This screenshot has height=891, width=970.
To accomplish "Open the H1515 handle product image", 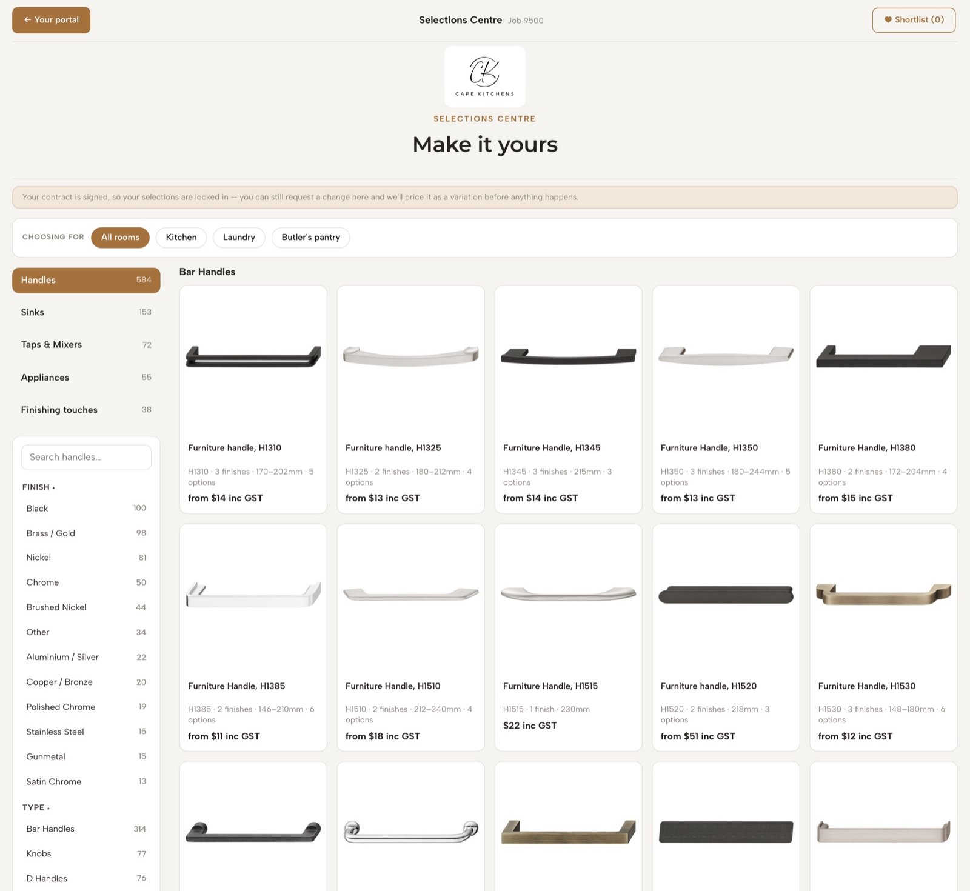I will [569, 594].
